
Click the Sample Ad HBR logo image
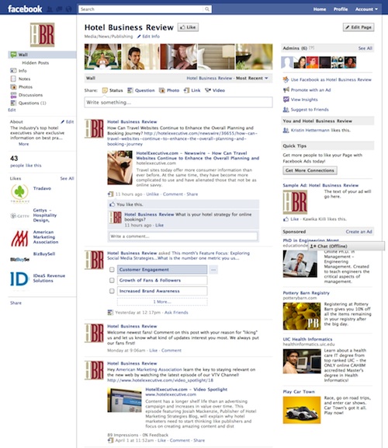[x=295, y=202]
